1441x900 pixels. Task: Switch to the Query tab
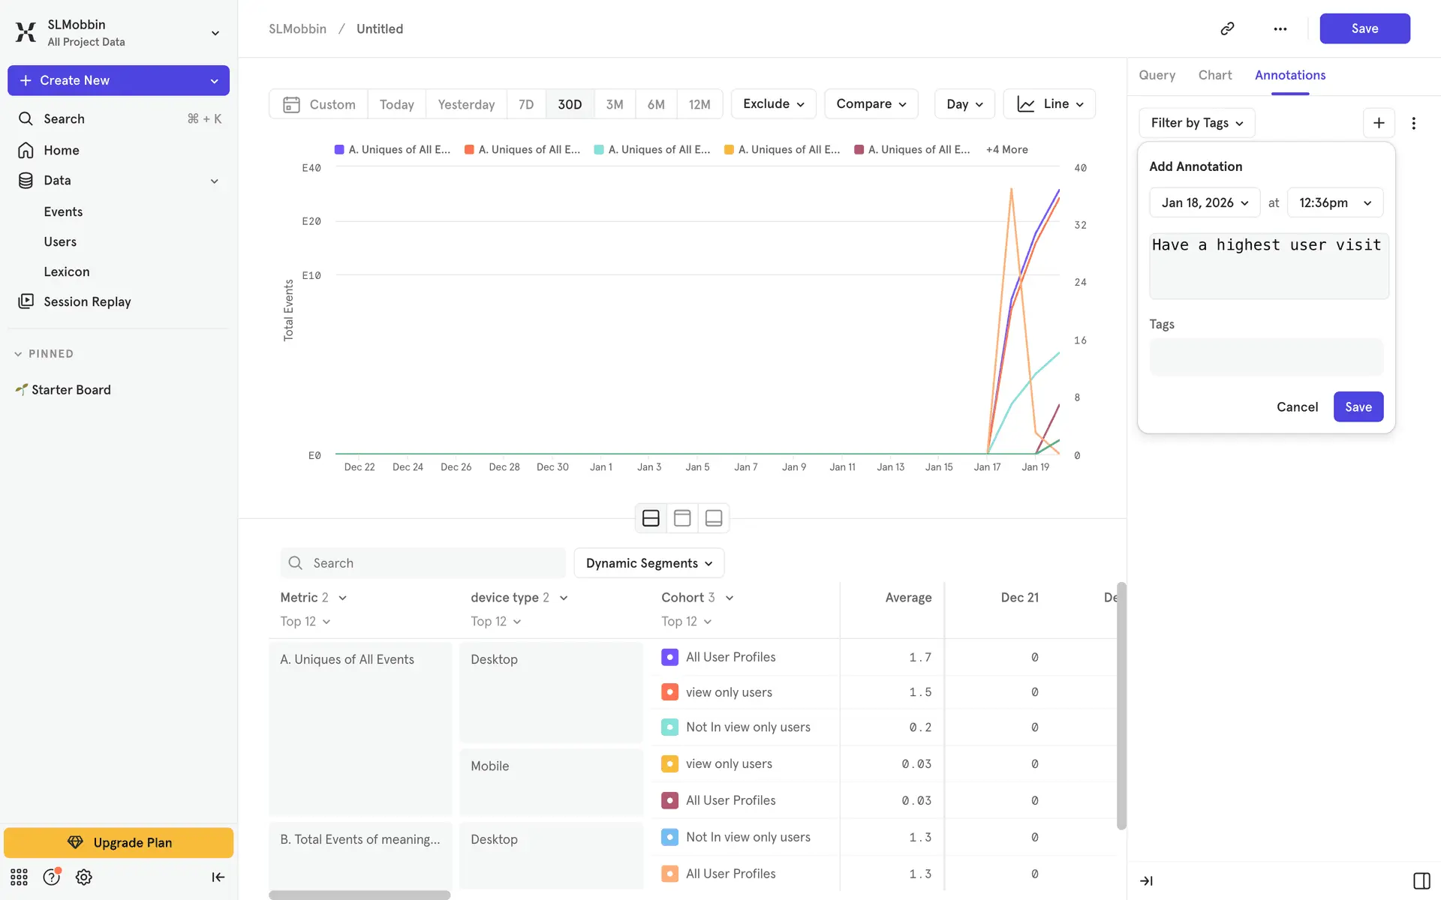[x=1157, y=75]
